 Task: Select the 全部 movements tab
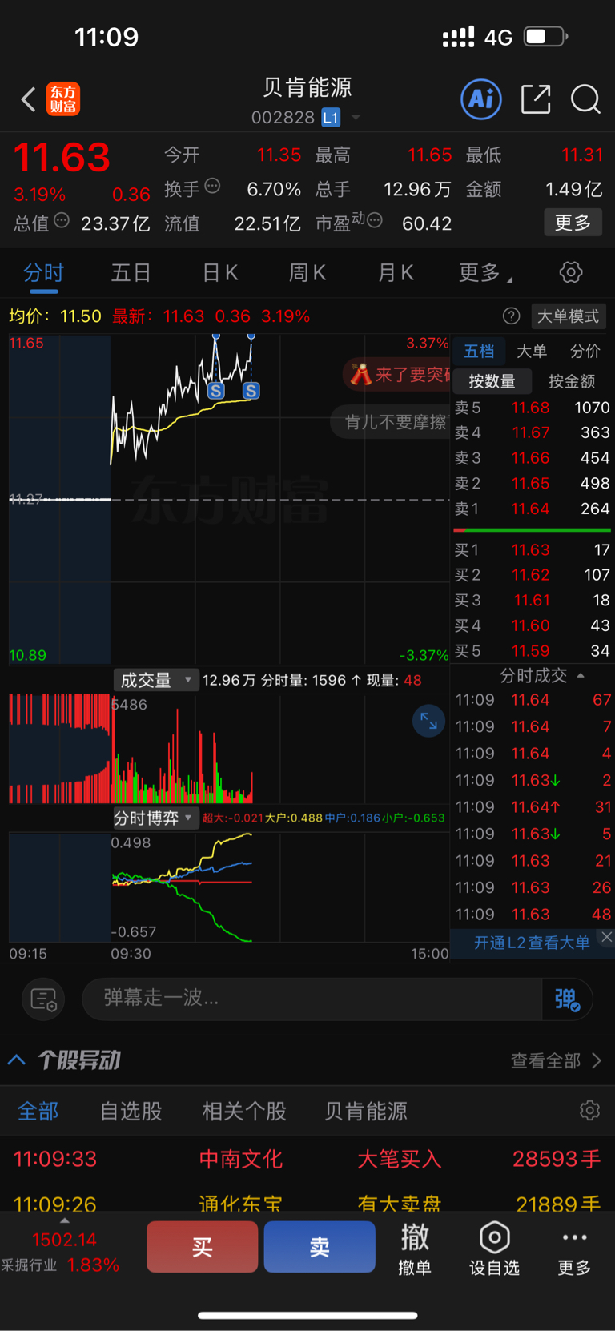point(38,1111)
